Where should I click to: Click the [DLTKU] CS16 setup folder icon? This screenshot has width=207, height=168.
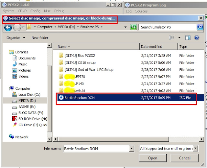[61, 62]
